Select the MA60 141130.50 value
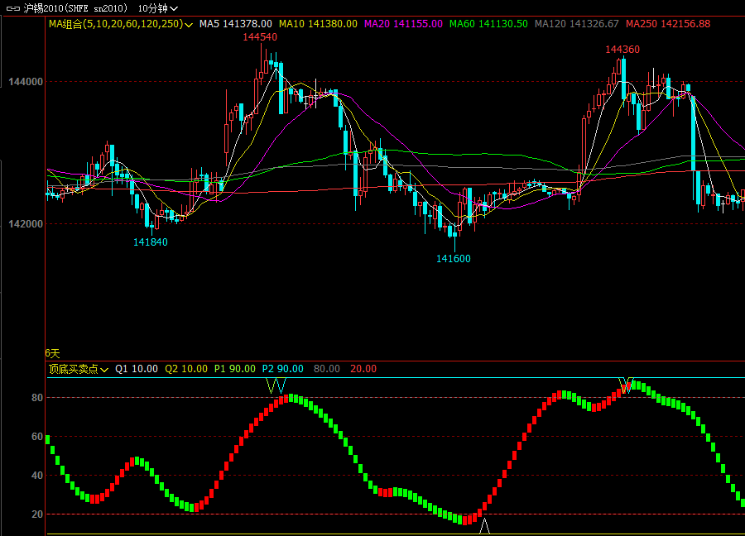 (x=488, y=24)
